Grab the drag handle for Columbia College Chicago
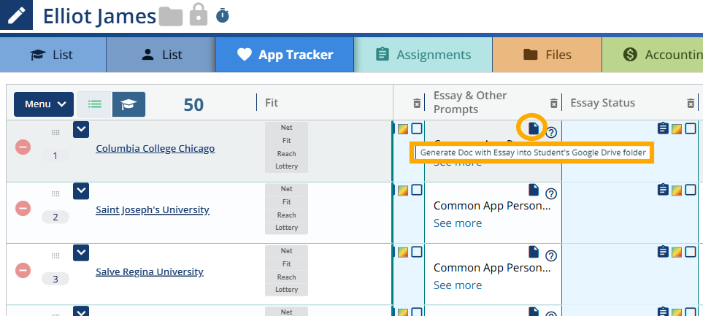 [55, 132]
